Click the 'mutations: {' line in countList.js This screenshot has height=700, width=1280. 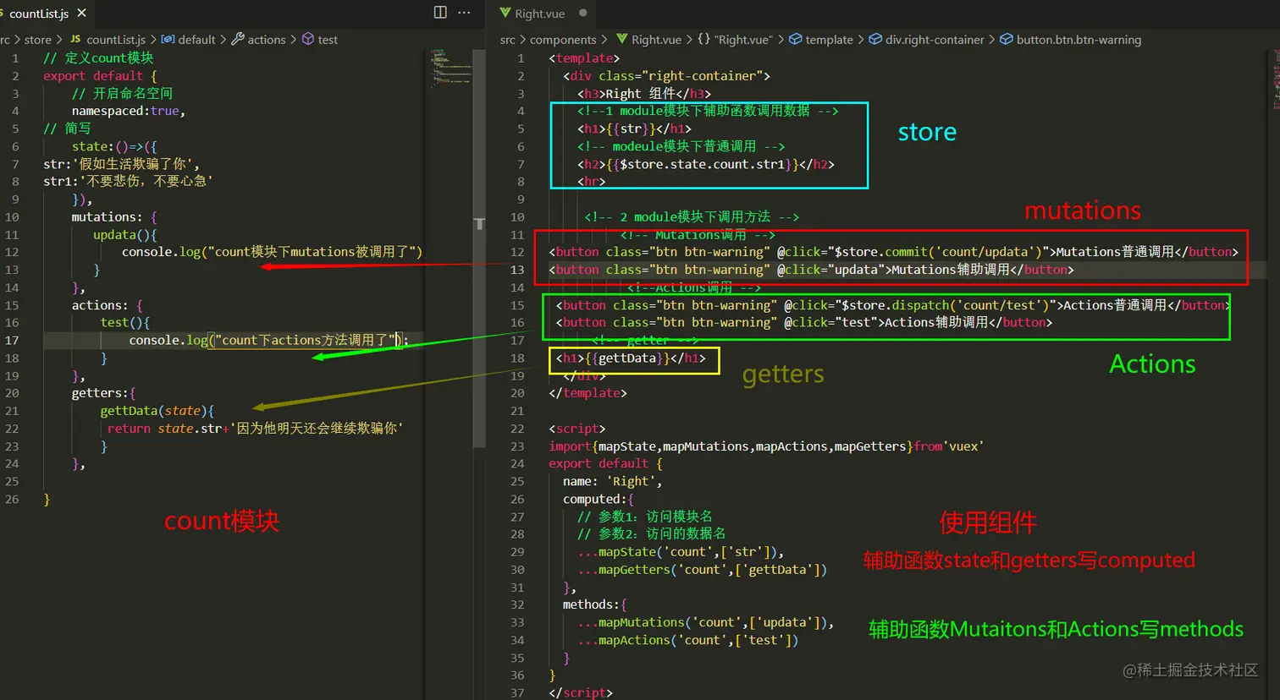coord(114,216)
